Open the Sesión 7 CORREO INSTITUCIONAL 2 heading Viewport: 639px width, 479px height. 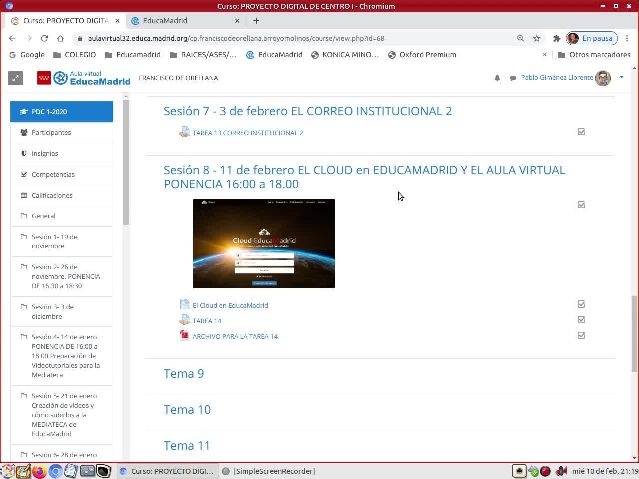pos(308,111)
